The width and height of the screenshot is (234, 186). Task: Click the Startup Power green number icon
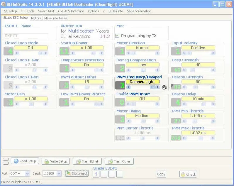pos(64,51)
